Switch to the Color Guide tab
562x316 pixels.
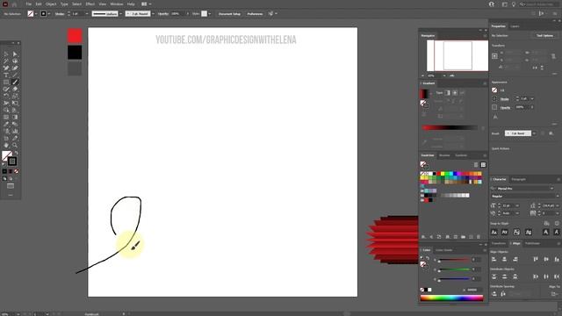click(x=443, y=249)
